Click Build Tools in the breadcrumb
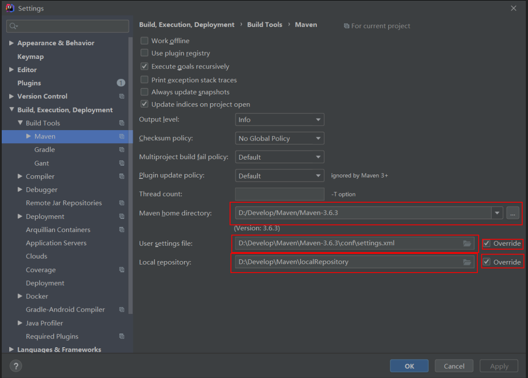Screen dimensions: 528x378 265,25
